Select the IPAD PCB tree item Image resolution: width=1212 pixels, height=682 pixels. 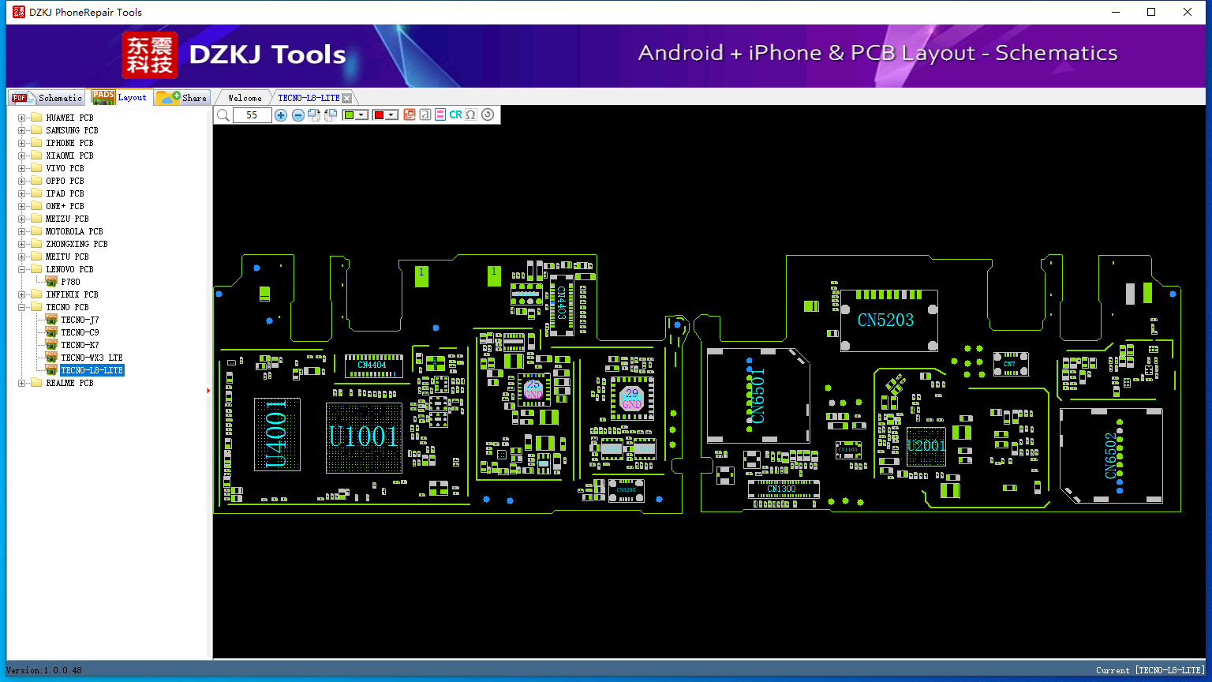(x=65, y=194)
